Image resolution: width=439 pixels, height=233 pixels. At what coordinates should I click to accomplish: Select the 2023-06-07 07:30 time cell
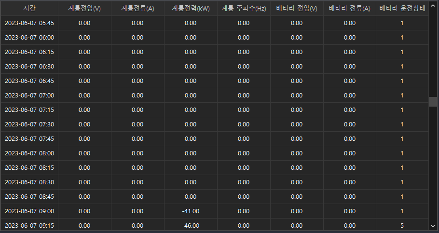(x=29, y=124)
